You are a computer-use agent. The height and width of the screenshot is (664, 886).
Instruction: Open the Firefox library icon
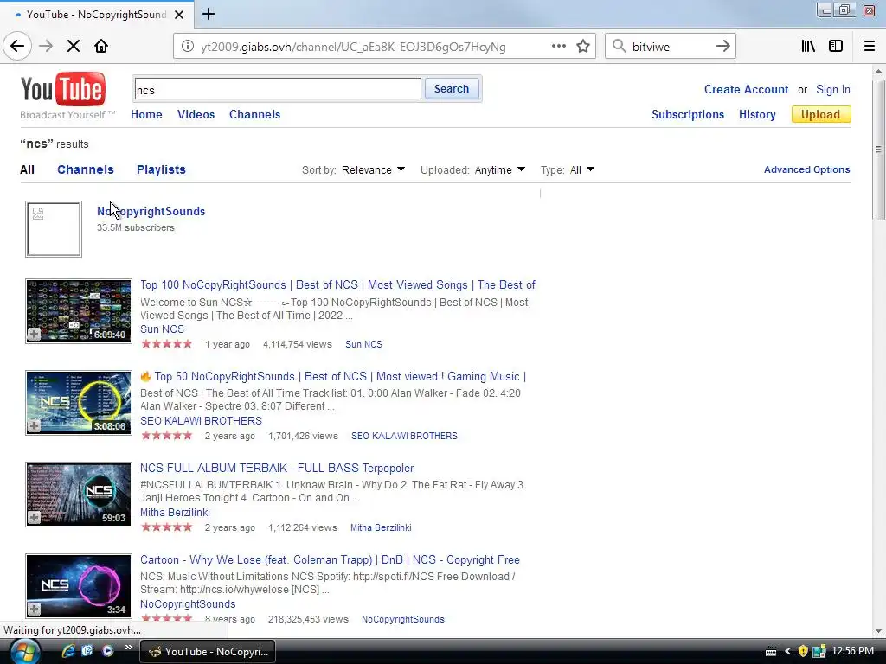[808, 47]
